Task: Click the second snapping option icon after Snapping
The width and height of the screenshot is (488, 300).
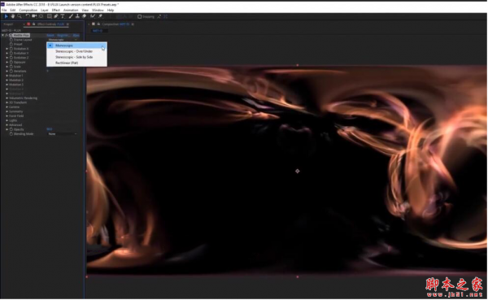Action: click(165, 16)
